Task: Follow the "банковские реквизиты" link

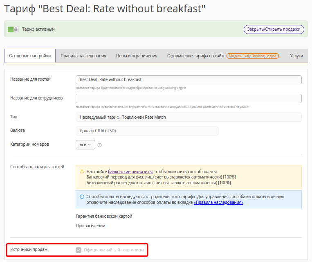Action: click(x=130, y=172)
